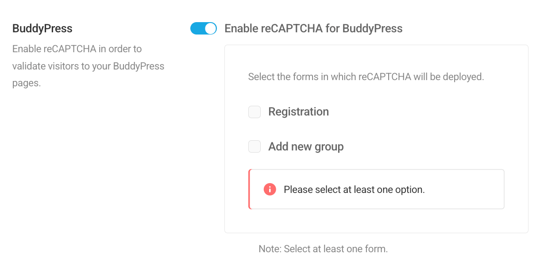Image resolution: width=540 pixels, height=277 pixels.
Task: Click the 'Registration' text label
Action: click(298, 112)
